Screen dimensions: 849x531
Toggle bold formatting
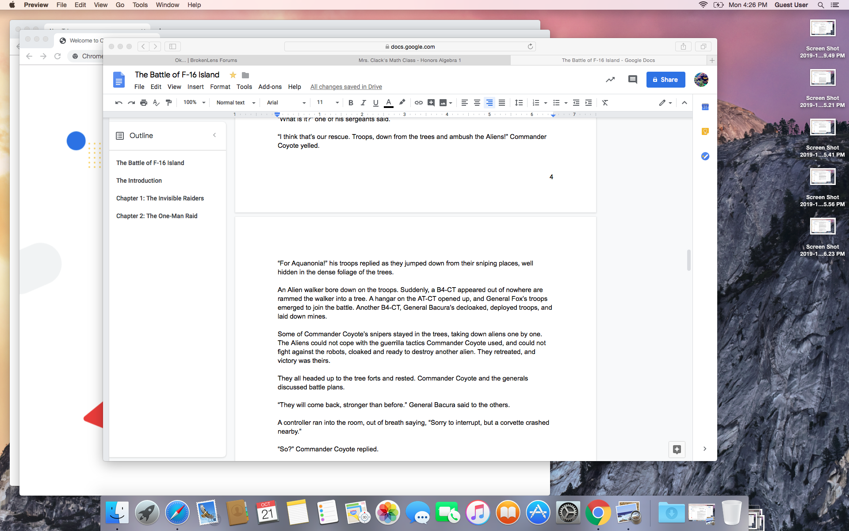coord(351,103)
